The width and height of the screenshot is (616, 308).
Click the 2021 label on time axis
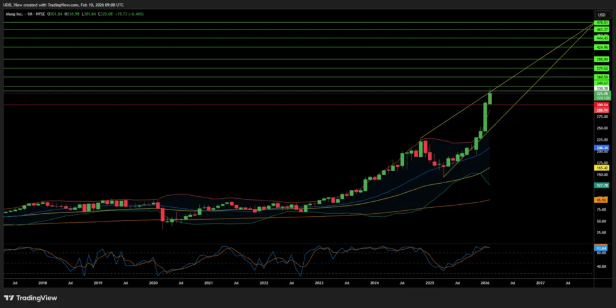click(x=209, y=283)
